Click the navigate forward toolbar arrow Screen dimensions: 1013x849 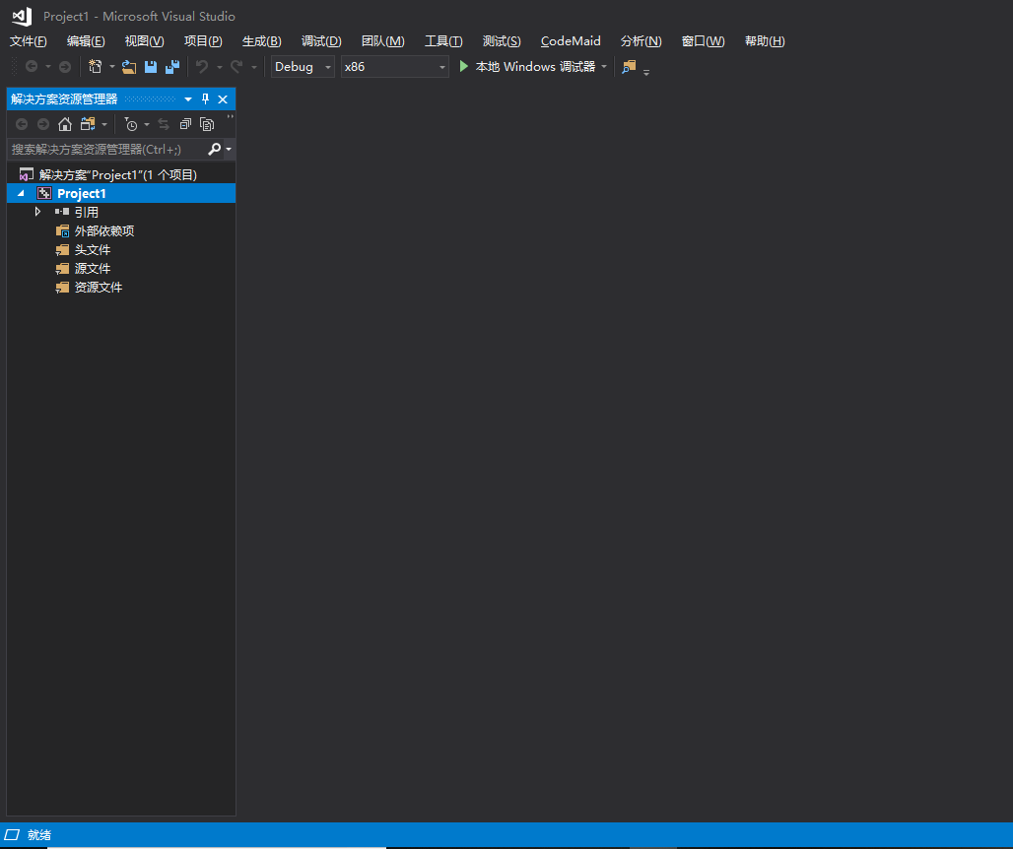[x=65, y=67]
